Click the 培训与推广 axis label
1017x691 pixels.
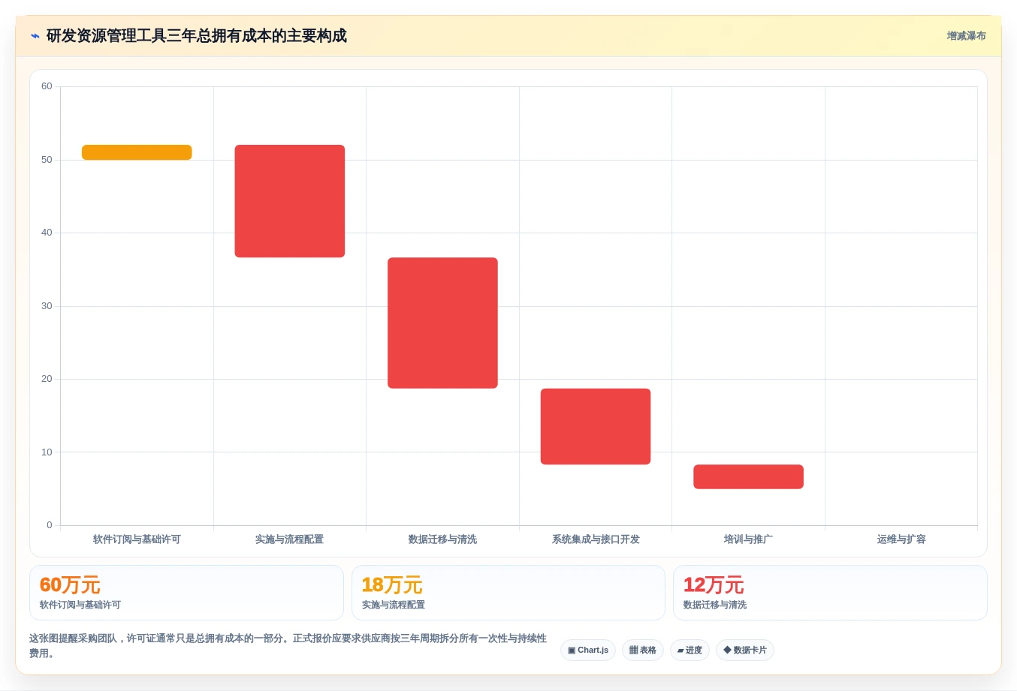748,539
